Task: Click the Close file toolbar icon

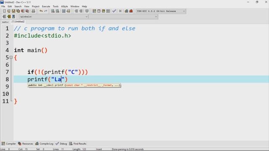Action: point(23,11)
